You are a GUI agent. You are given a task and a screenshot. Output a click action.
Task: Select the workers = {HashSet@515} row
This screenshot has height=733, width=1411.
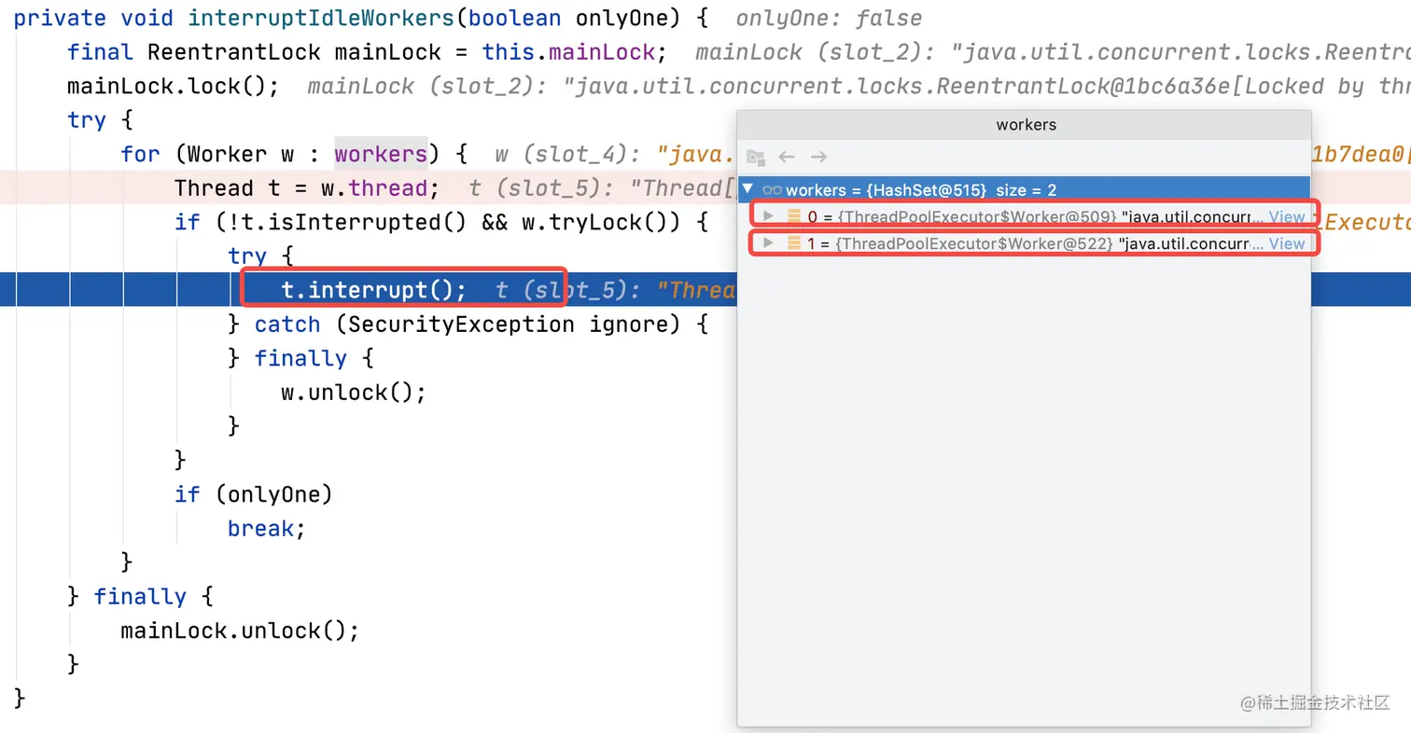[1024, 189]
